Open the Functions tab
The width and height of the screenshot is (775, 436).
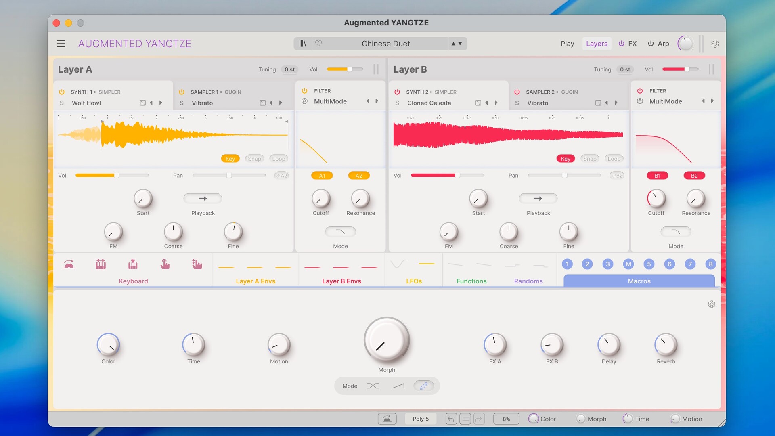[471, 281]
